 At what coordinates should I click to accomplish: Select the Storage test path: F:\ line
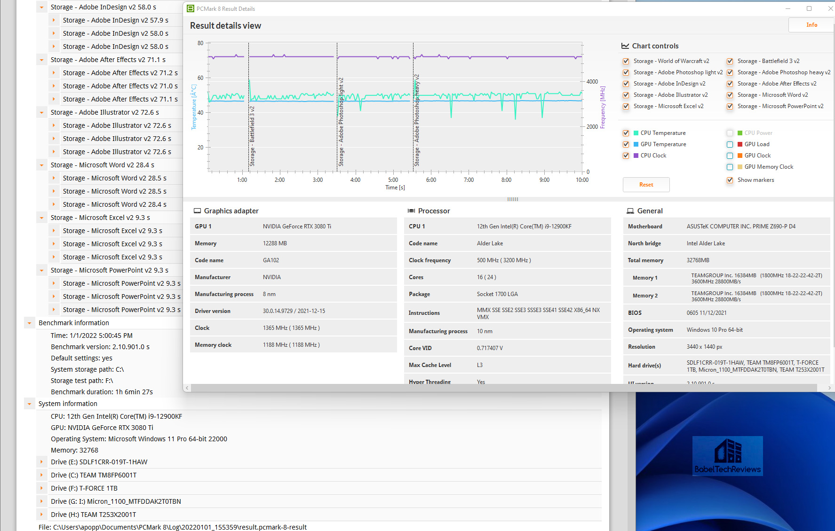click(x=82, y=381)
